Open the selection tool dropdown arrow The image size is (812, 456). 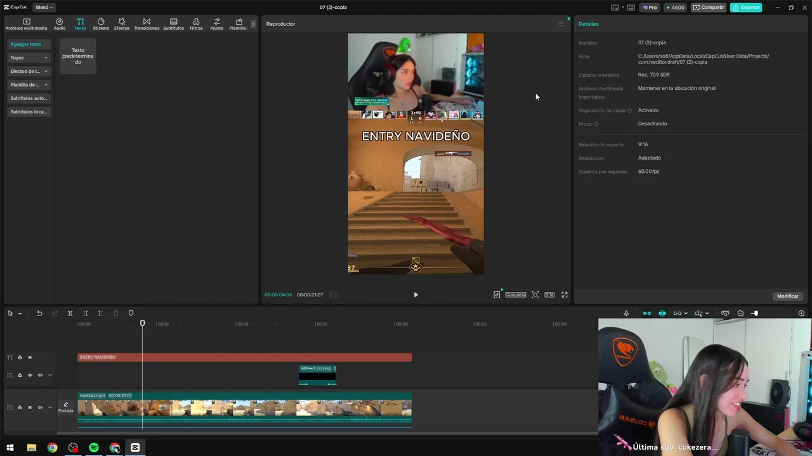click(20, 313)
